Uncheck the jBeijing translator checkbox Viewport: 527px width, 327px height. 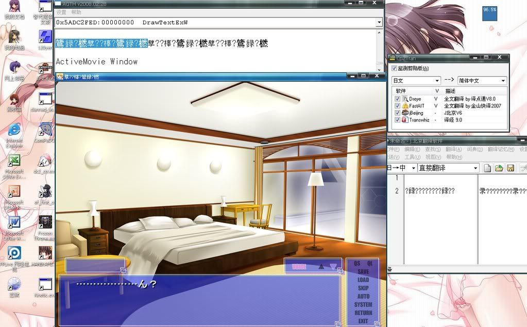coord(397,113)
